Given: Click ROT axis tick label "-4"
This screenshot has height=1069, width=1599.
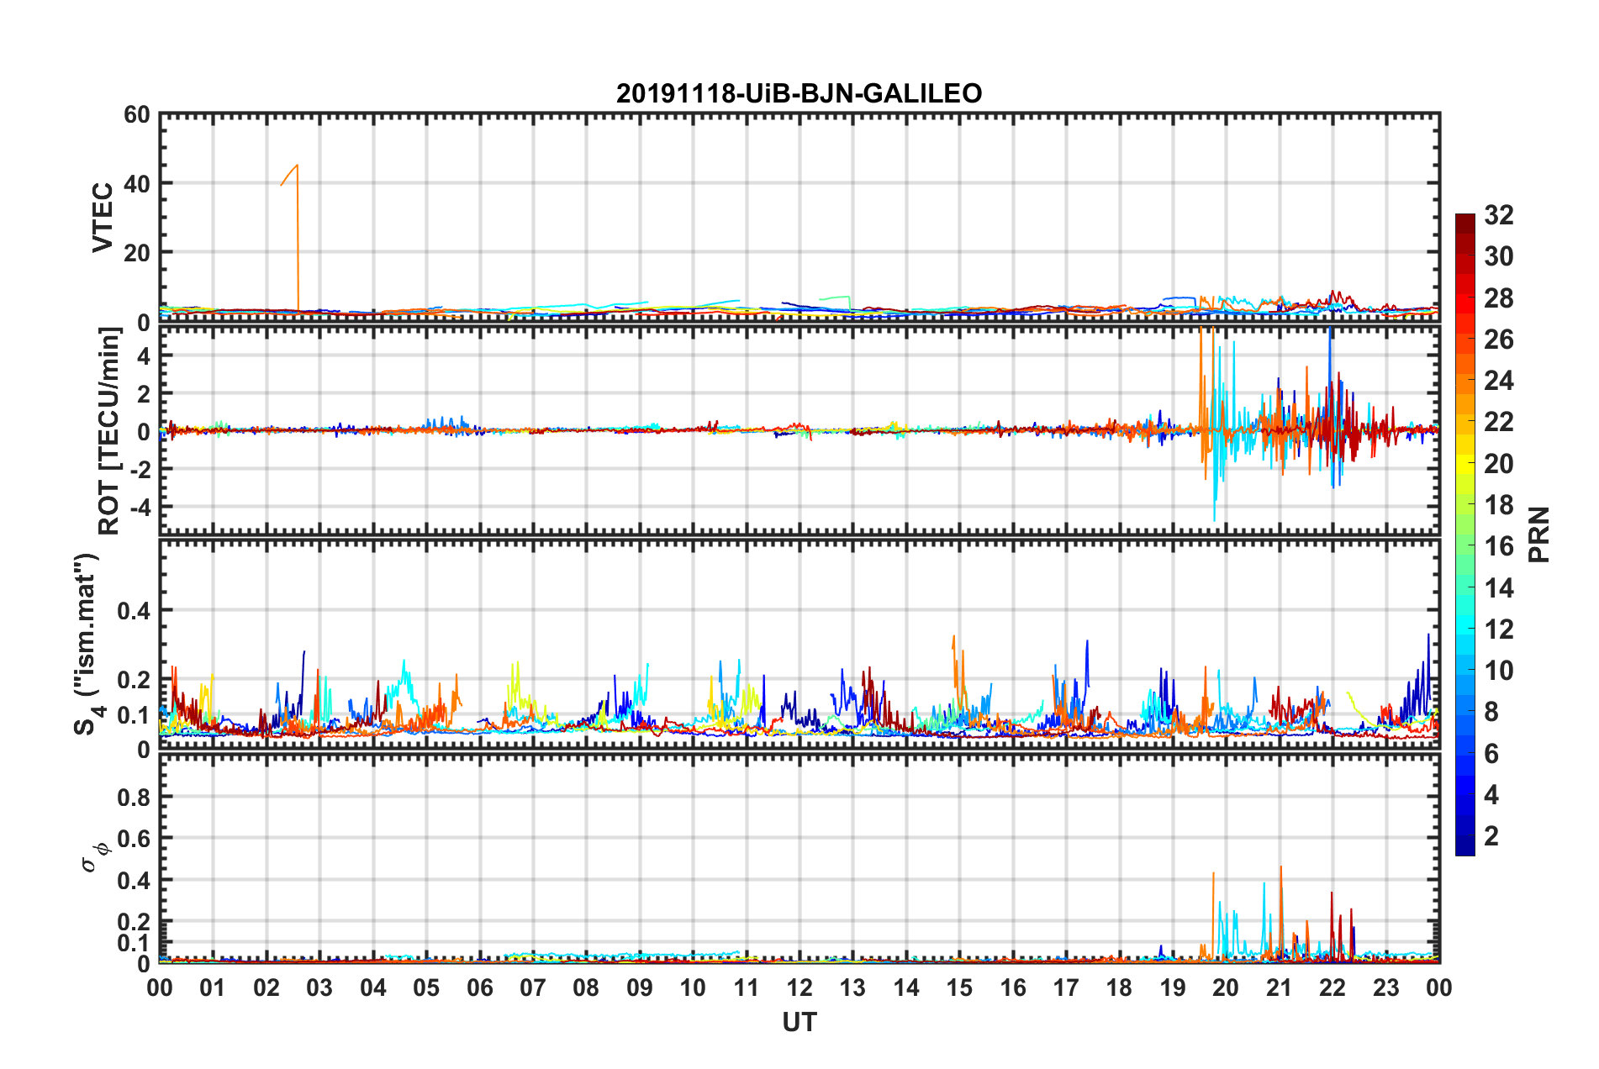Looking at the screenshot, I should tap(140, 507).
